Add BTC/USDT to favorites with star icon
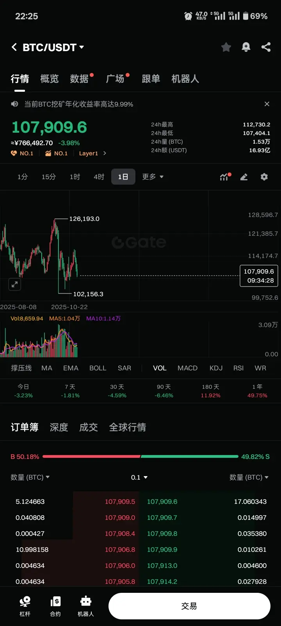Screen dimensions: 281x626 click(x=226, y=47)
